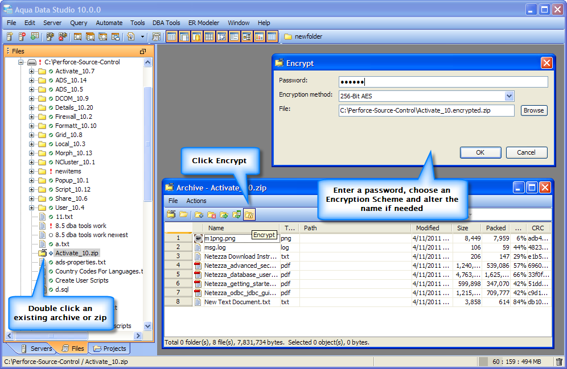Expand the DCOM_10.9 folder
Viewport: 567px width, 369px height.
(31, 98)
